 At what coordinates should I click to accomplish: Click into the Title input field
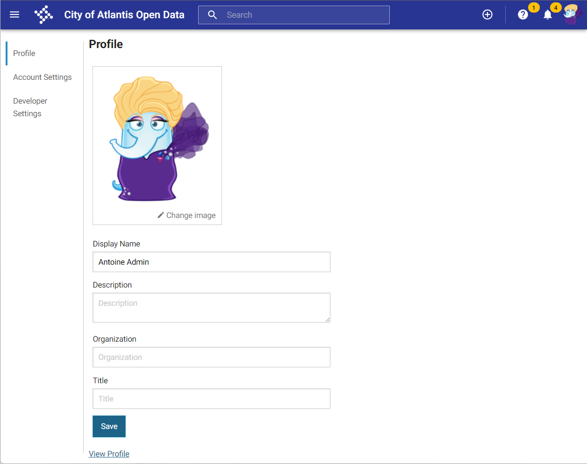click(x=212, y=399)
